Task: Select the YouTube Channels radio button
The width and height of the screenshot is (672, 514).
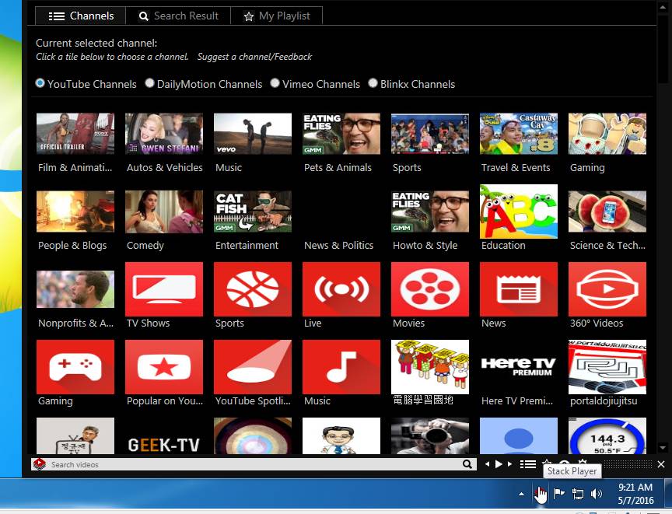Action: coord(40,83)
